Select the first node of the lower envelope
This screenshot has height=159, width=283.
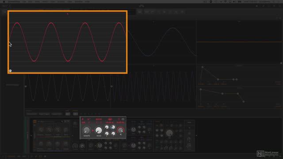(x=200, y=89)
